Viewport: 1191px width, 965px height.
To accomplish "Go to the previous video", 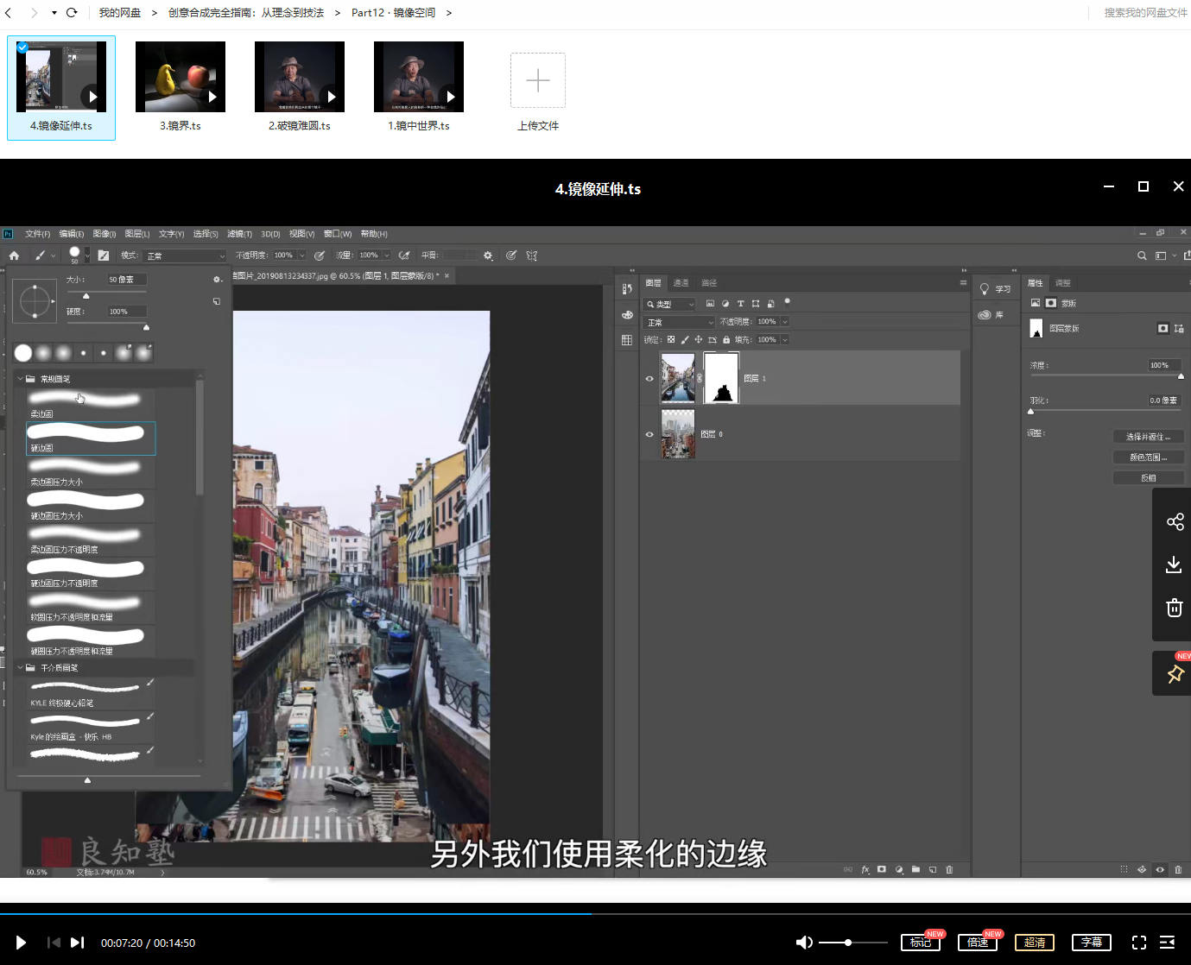I will (x=54, y=943).
